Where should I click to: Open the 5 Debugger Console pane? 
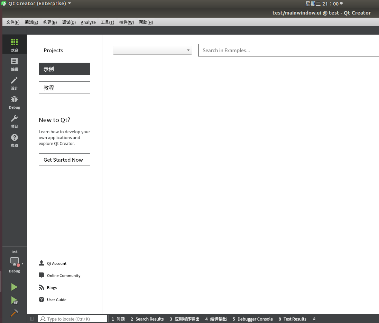pos(252,319)
